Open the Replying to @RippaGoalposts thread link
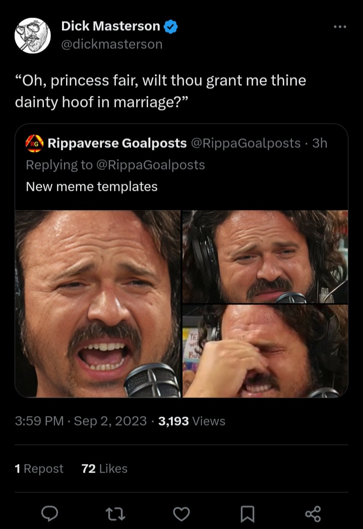363x529 pixels. (115, 165)
